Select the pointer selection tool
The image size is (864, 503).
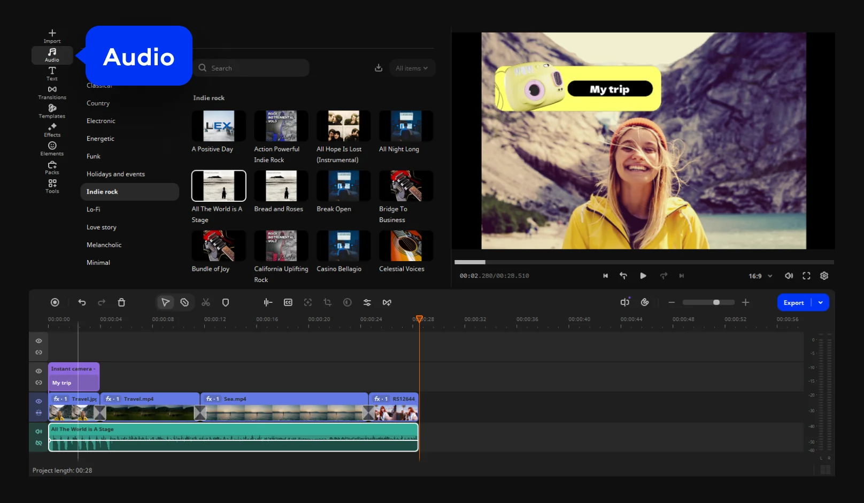(165, 302)
